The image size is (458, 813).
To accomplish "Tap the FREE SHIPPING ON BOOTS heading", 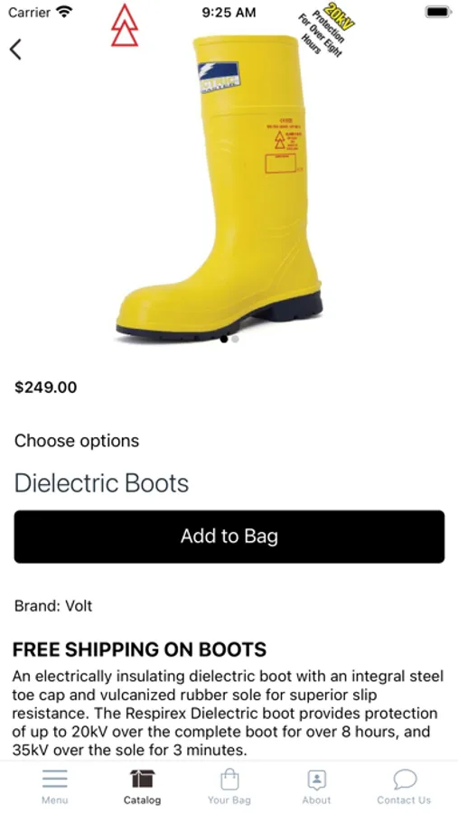I will [139, 649].
